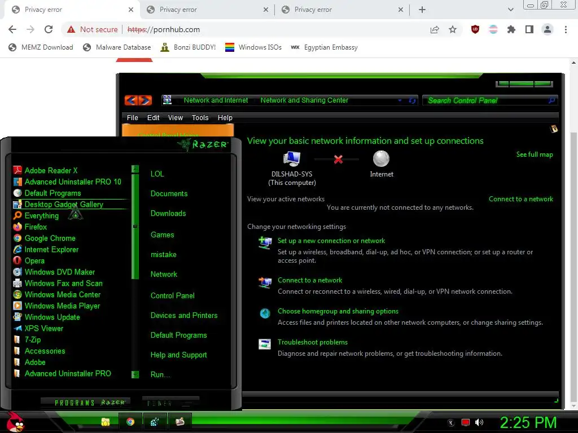This screenshot has height=433, width=578.
Task: Reload the page with Chrome refresh icon
Action: pos(49,29)
